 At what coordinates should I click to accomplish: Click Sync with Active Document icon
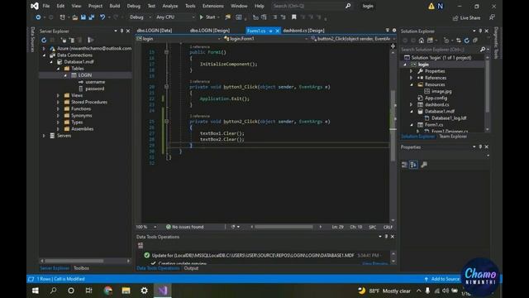(x=459, y=41)
